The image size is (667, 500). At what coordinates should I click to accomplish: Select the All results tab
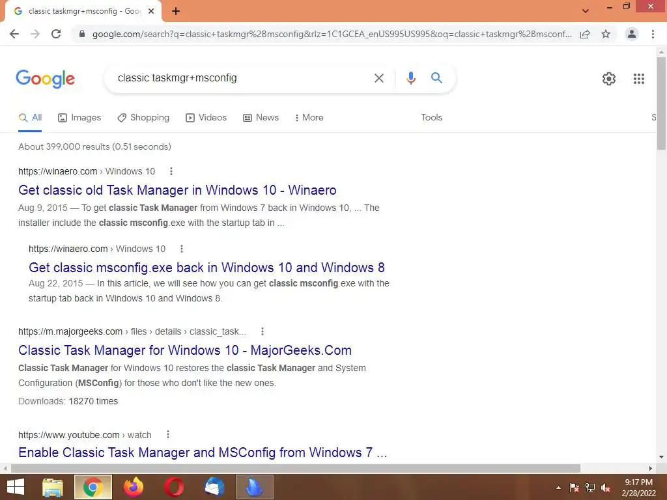point(30,118)
